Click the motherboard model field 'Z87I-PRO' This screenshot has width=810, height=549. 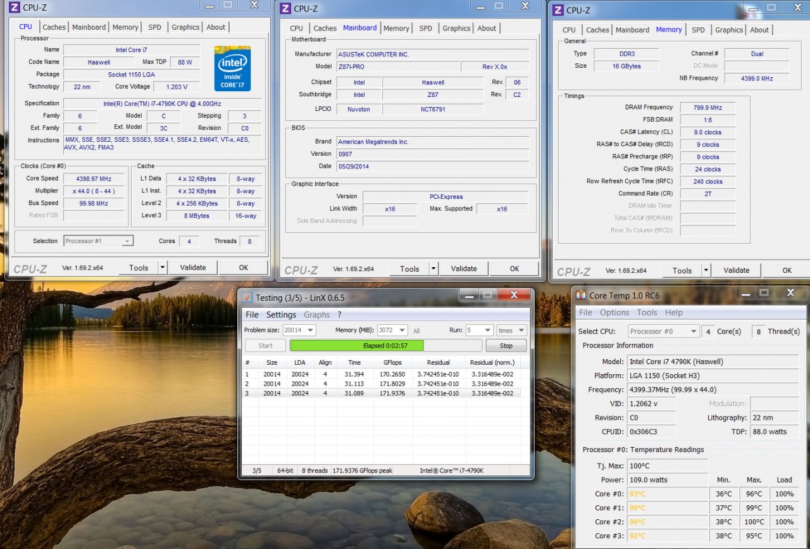point(397,66)
